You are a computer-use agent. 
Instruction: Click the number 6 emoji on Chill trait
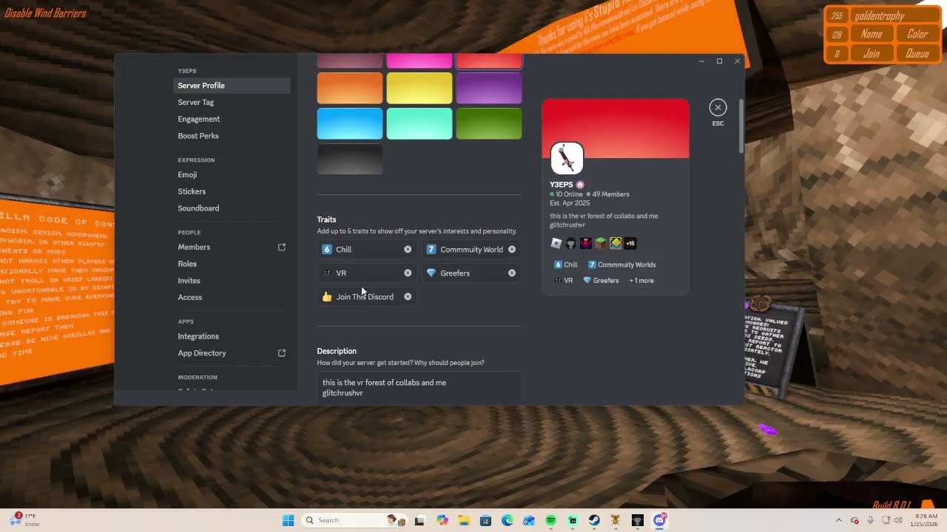[327, 250]
